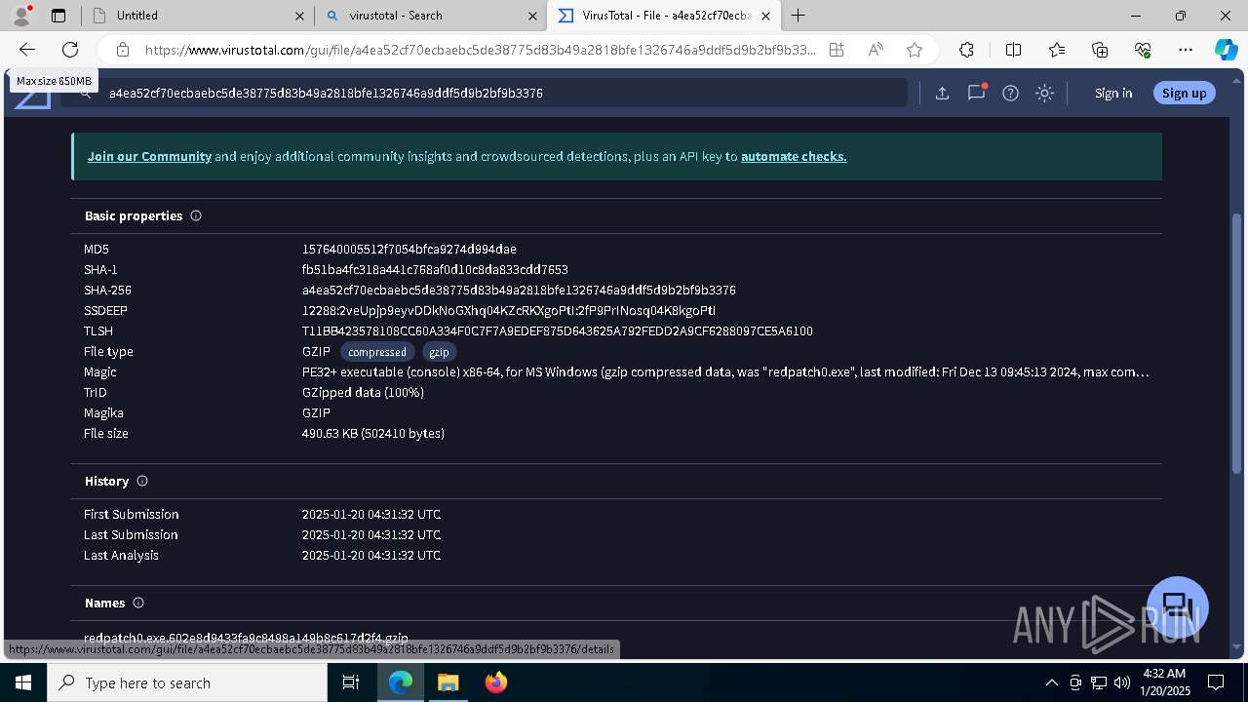Click the file size 490.63 KB value
Screen dimensions: 1248x702
click(373, 434)
